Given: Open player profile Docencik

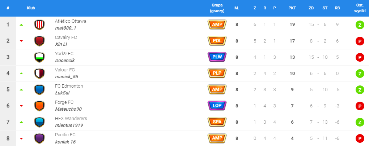Looking at the screenshot, I should pos(65,61).
